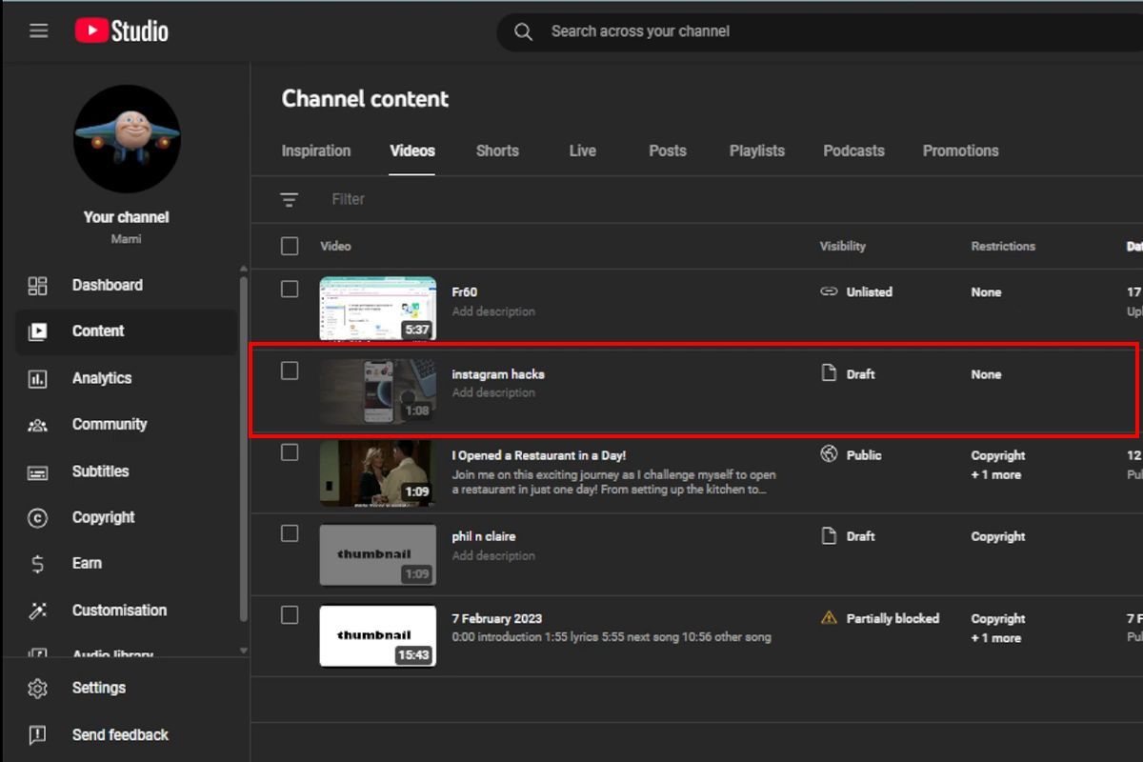This screenshot has width=1143, height=762.
Task: Click the Send feedback exclamation icon
Action: (37, 734)
